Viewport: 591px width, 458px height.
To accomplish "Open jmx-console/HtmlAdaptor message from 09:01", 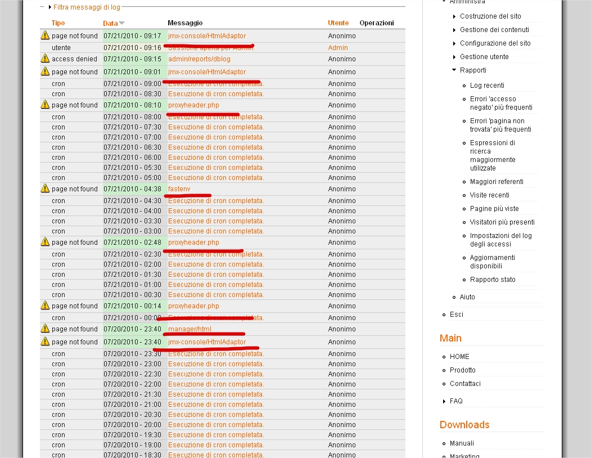I will pos(207,71).
